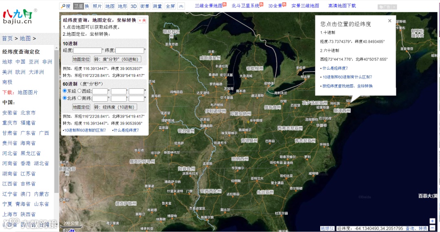Close the coordinate query panel via 关
The image size is (440, 232).
pos(143,20)
